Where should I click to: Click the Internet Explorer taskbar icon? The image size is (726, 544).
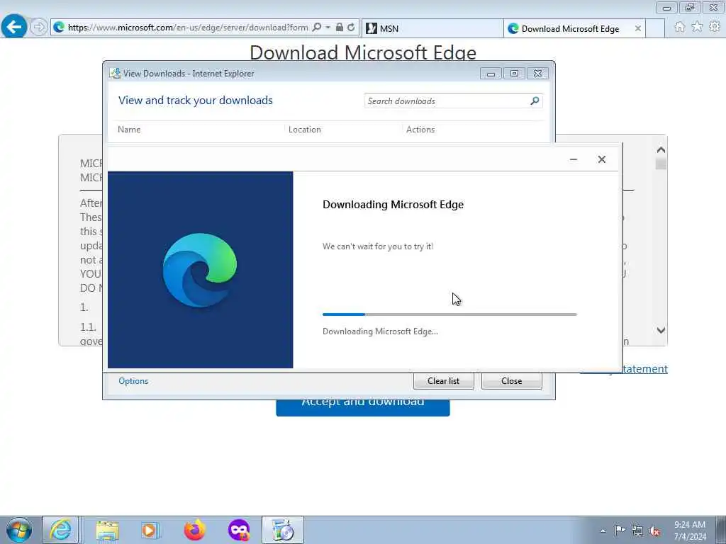click(61, 530)
